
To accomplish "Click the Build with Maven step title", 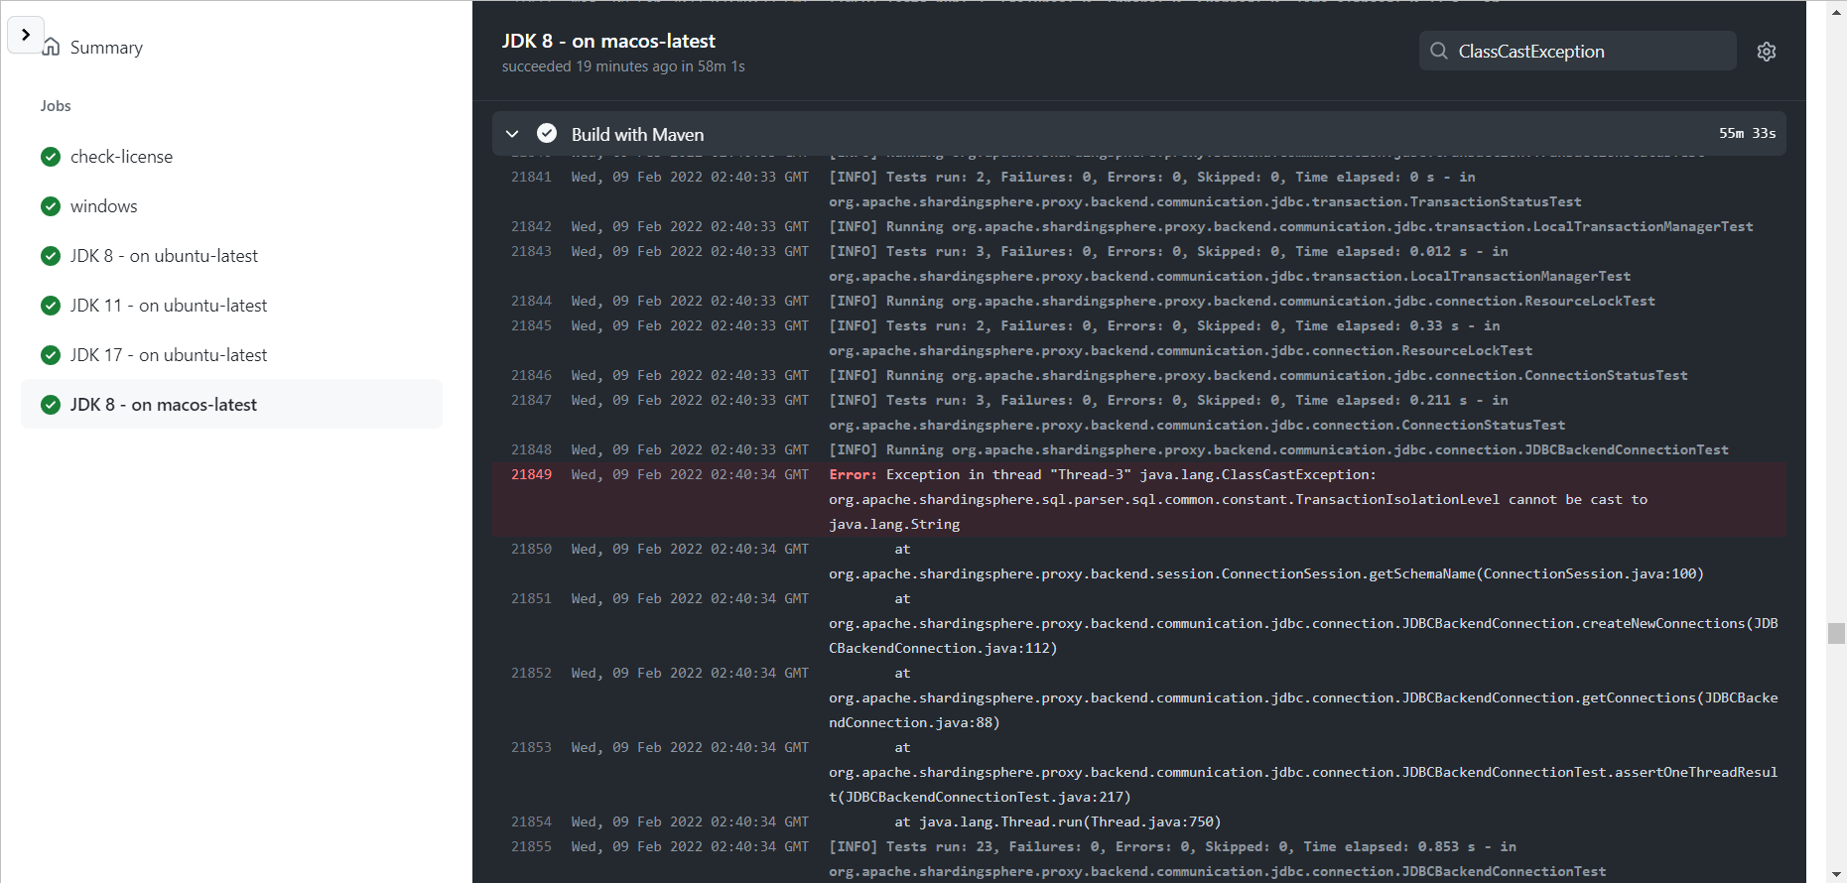I will click(637, 134).
